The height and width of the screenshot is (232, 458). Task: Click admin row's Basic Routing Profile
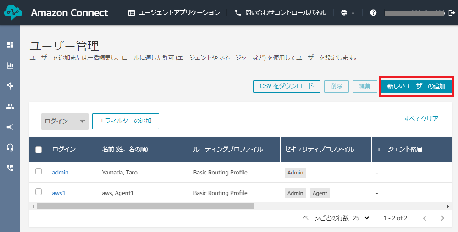tap(220, 172)
